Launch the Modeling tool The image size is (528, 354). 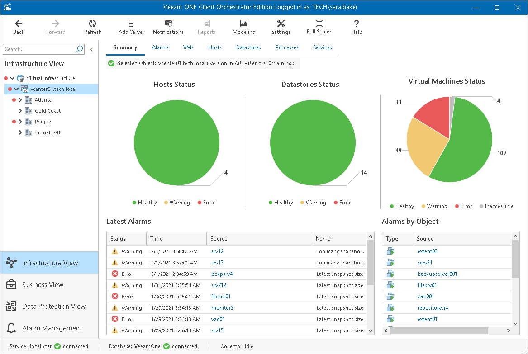(244, 27)
